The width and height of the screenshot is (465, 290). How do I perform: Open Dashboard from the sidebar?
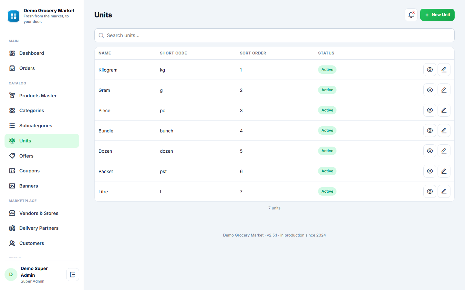pyautogui.click(x=42, y=53)
